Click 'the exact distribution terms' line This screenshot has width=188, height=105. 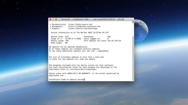(83, 67)
